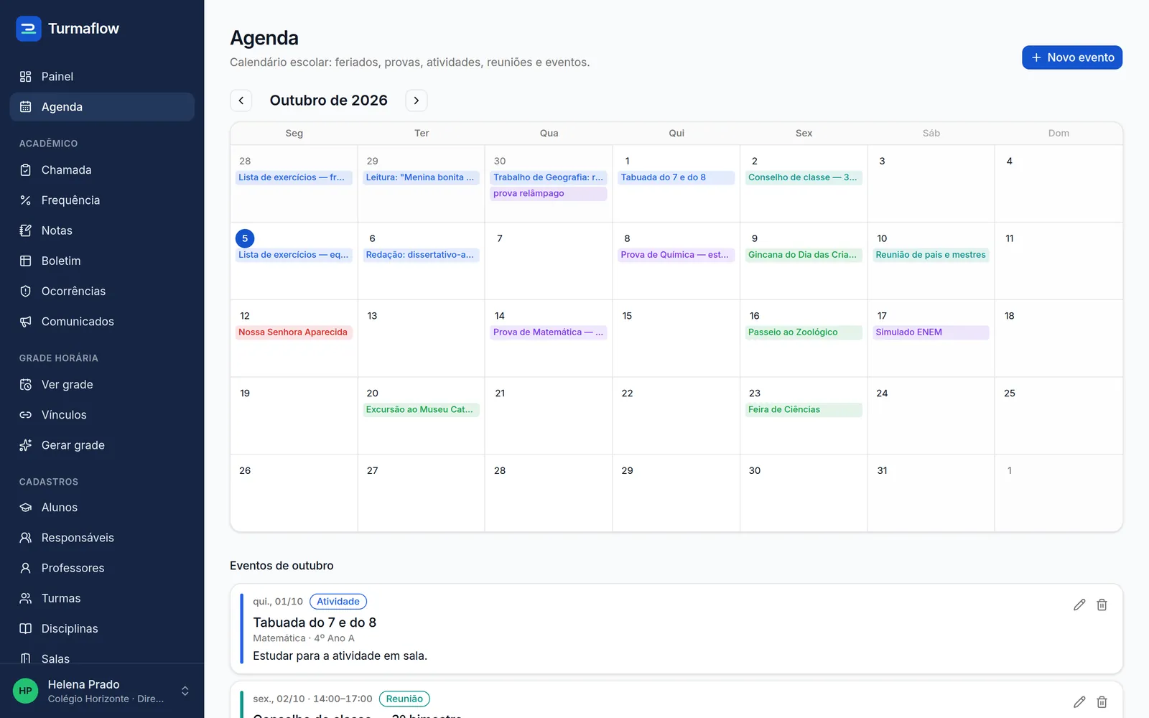The image size is (1149, 718).
Task: Go to previous month with left chevron
Action: [241, 101]
